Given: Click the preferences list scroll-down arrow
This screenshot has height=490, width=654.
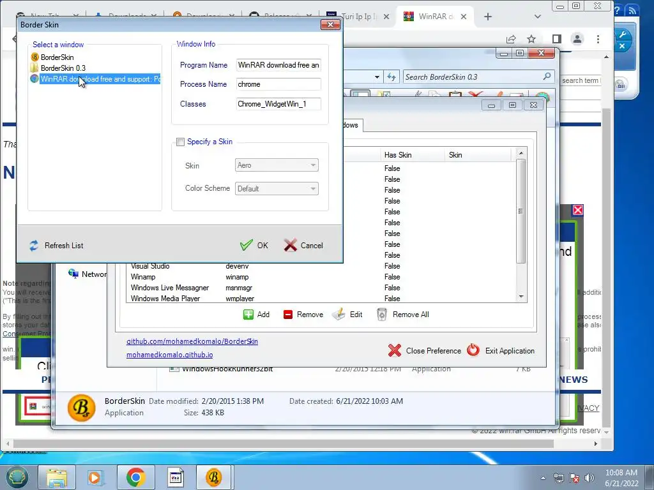Looking at the screenshot, I should 521,297.
